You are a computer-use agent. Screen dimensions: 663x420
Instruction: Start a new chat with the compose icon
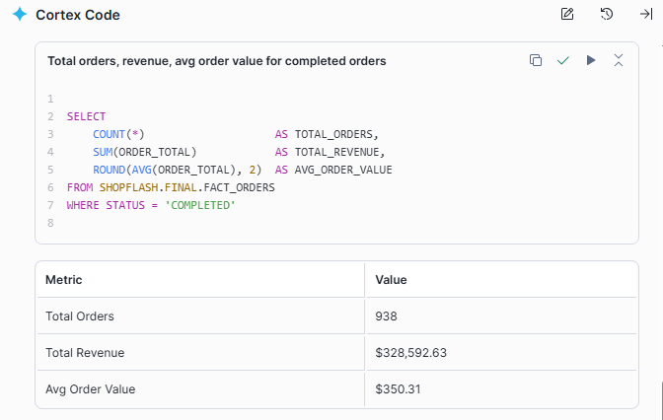[x=567, y=14]
